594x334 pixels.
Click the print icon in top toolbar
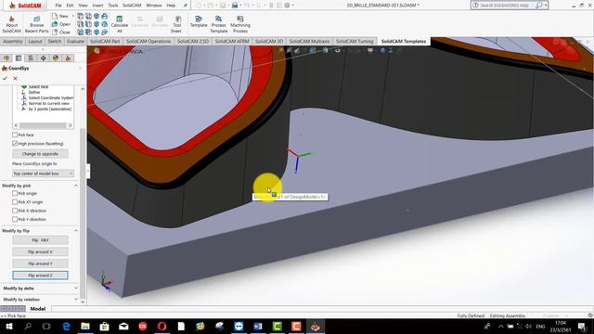click(x=235, y=6)
